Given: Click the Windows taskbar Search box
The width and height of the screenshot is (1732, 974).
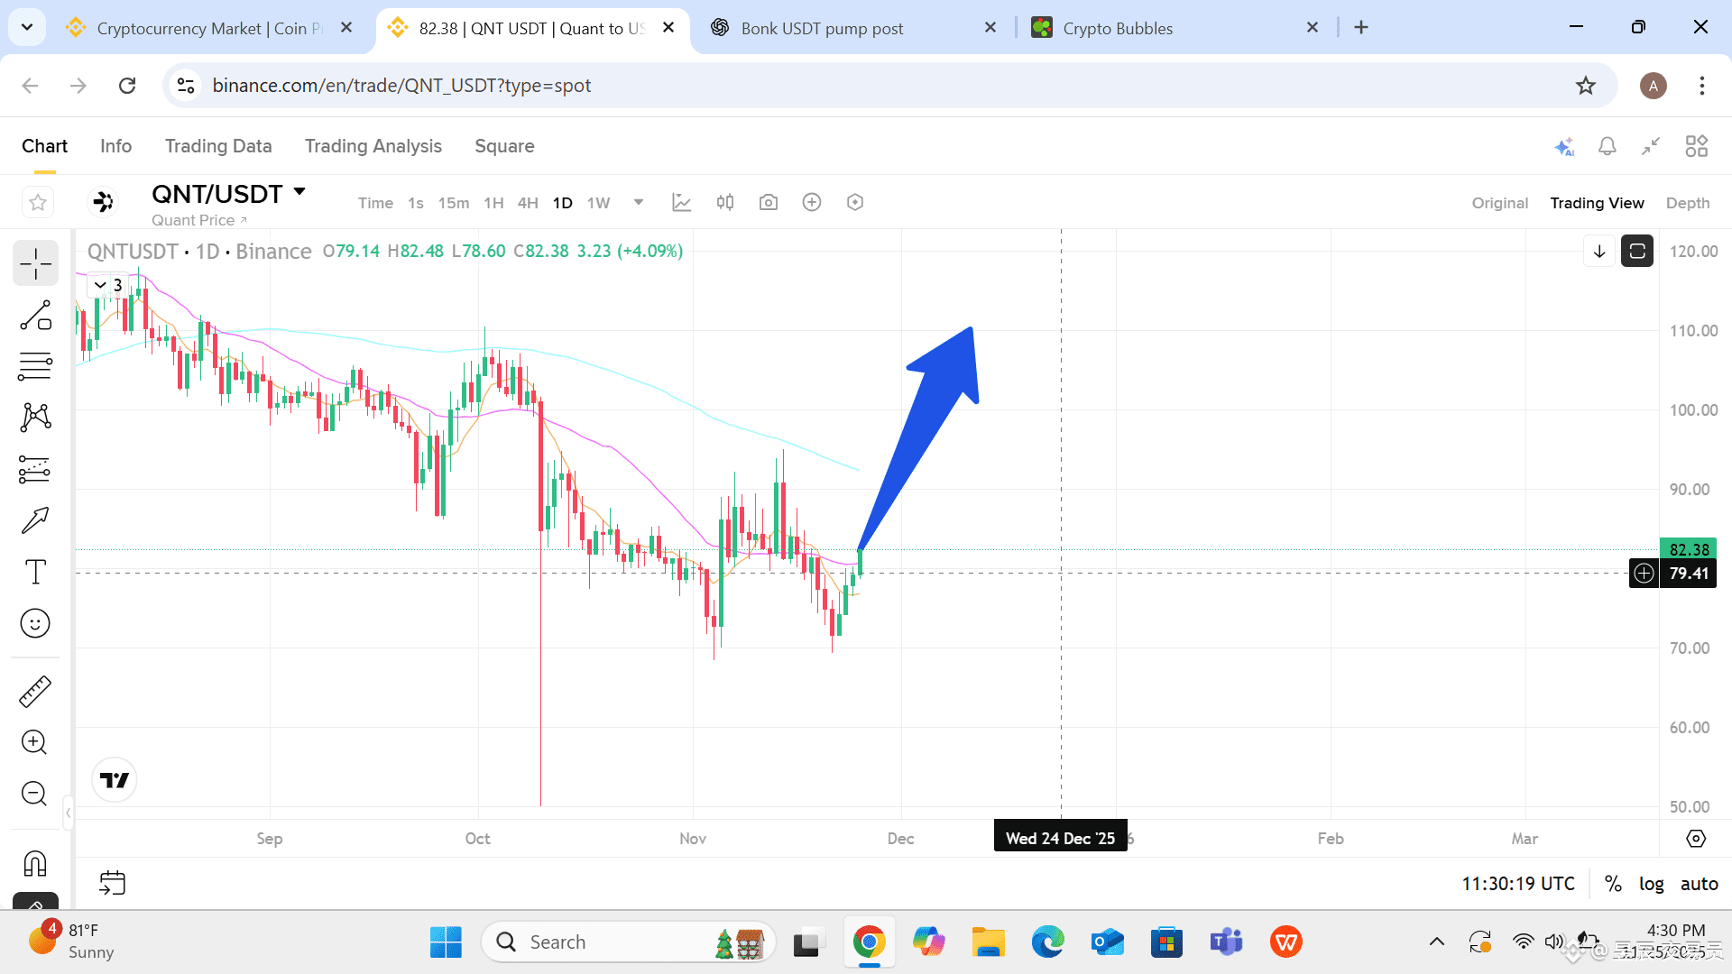Looking at the screenshot, I should pyautogui.click(x=629, y=942).
